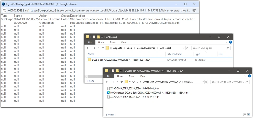Click the folder icon in the DOJob title bar

[107, 71]
